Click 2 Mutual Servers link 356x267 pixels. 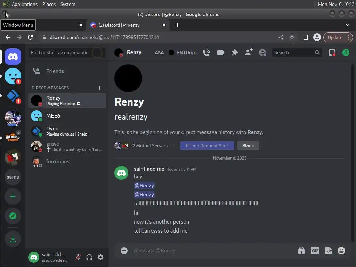tap(150, 146)
